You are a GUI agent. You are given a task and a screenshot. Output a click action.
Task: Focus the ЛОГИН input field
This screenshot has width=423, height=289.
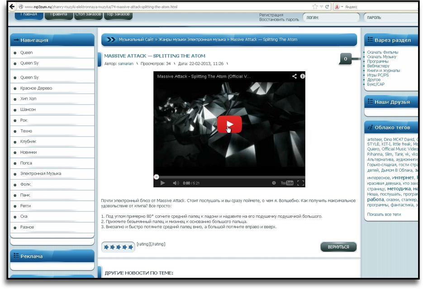pyautogui.click(x=331, y=18)
